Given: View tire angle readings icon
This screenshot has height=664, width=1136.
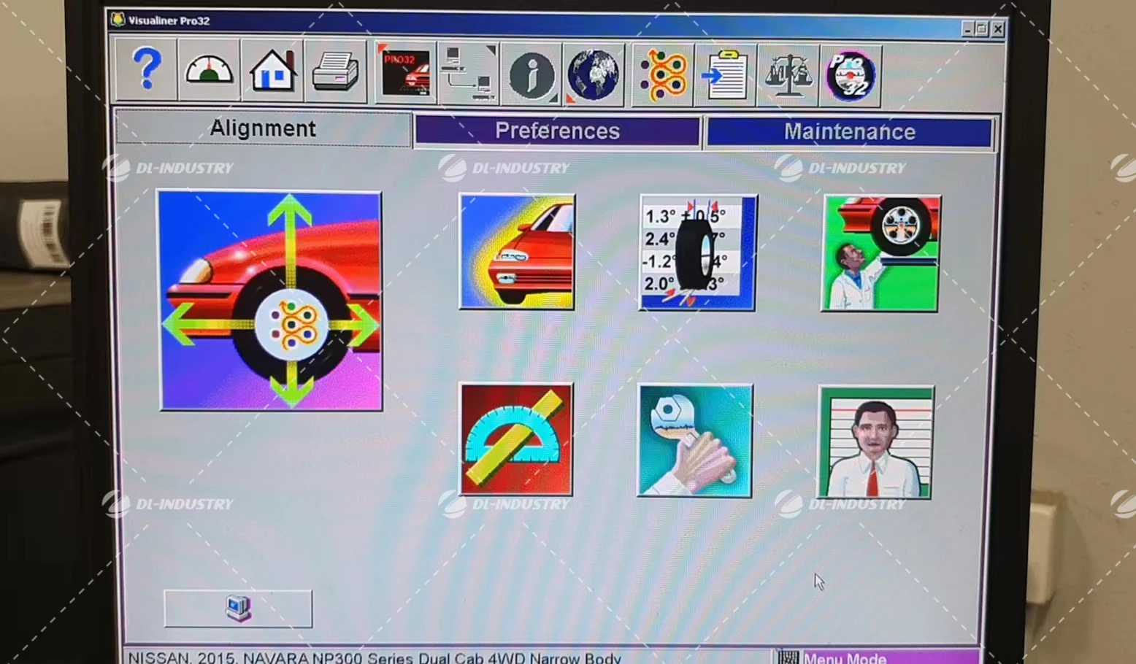Looking at the screenshot, I should [696, 252].
